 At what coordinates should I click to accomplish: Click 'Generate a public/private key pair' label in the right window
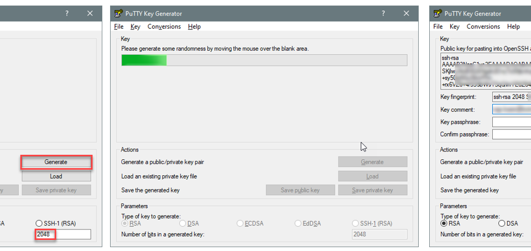(482, 162)
